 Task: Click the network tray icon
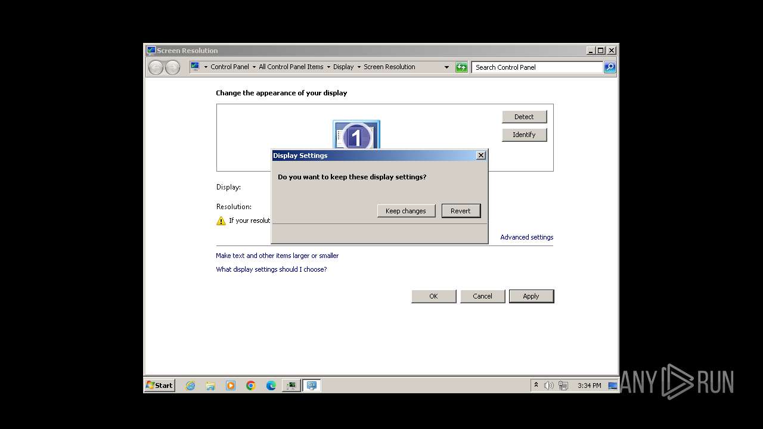[563, 386]
